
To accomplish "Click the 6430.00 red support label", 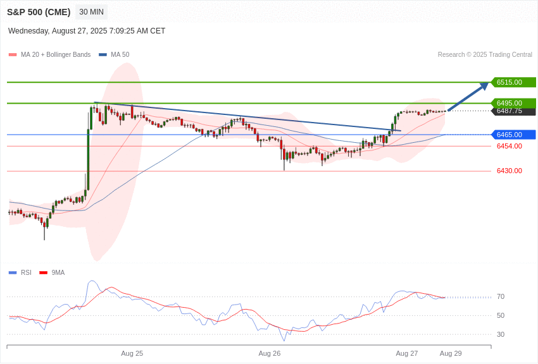I will click(509, 171).
